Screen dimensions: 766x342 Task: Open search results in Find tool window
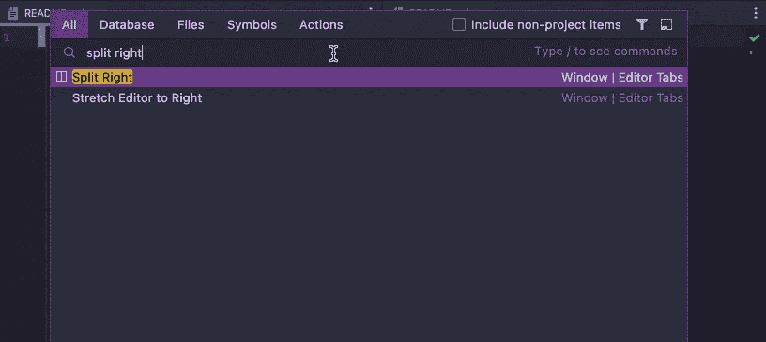click(x=666, y=25)
